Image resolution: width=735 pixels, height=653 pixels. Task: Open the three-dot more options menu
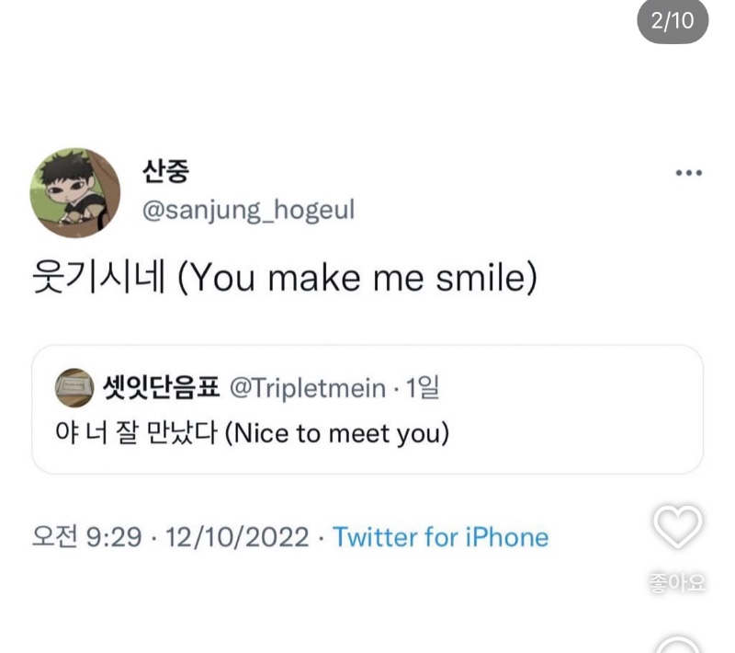[688, 173]
